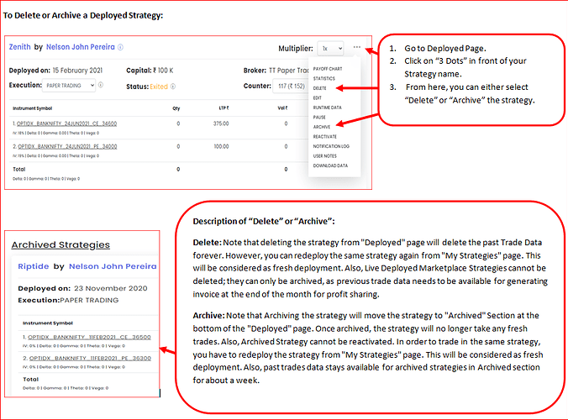Click the 15 February 2021 deployed date
This screenshot has width=568, height=420.
77,71
